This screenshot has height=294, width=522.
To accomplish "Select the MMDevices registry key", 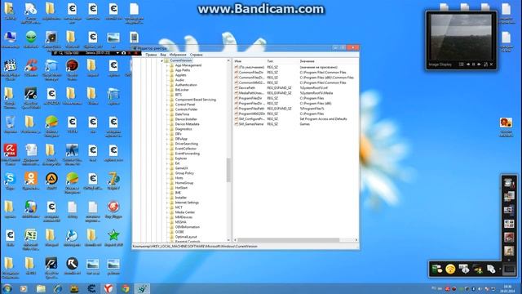I will pyautogui.click(x=184, y=217).
